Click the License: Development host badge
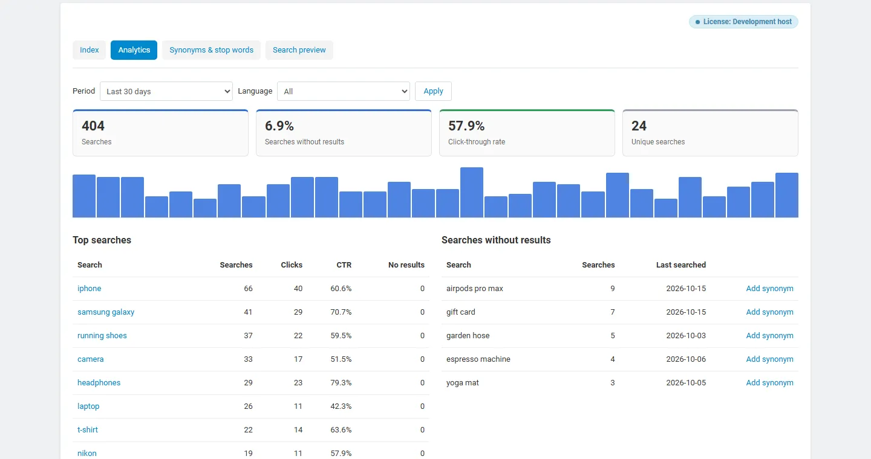 tap(743, 22)
